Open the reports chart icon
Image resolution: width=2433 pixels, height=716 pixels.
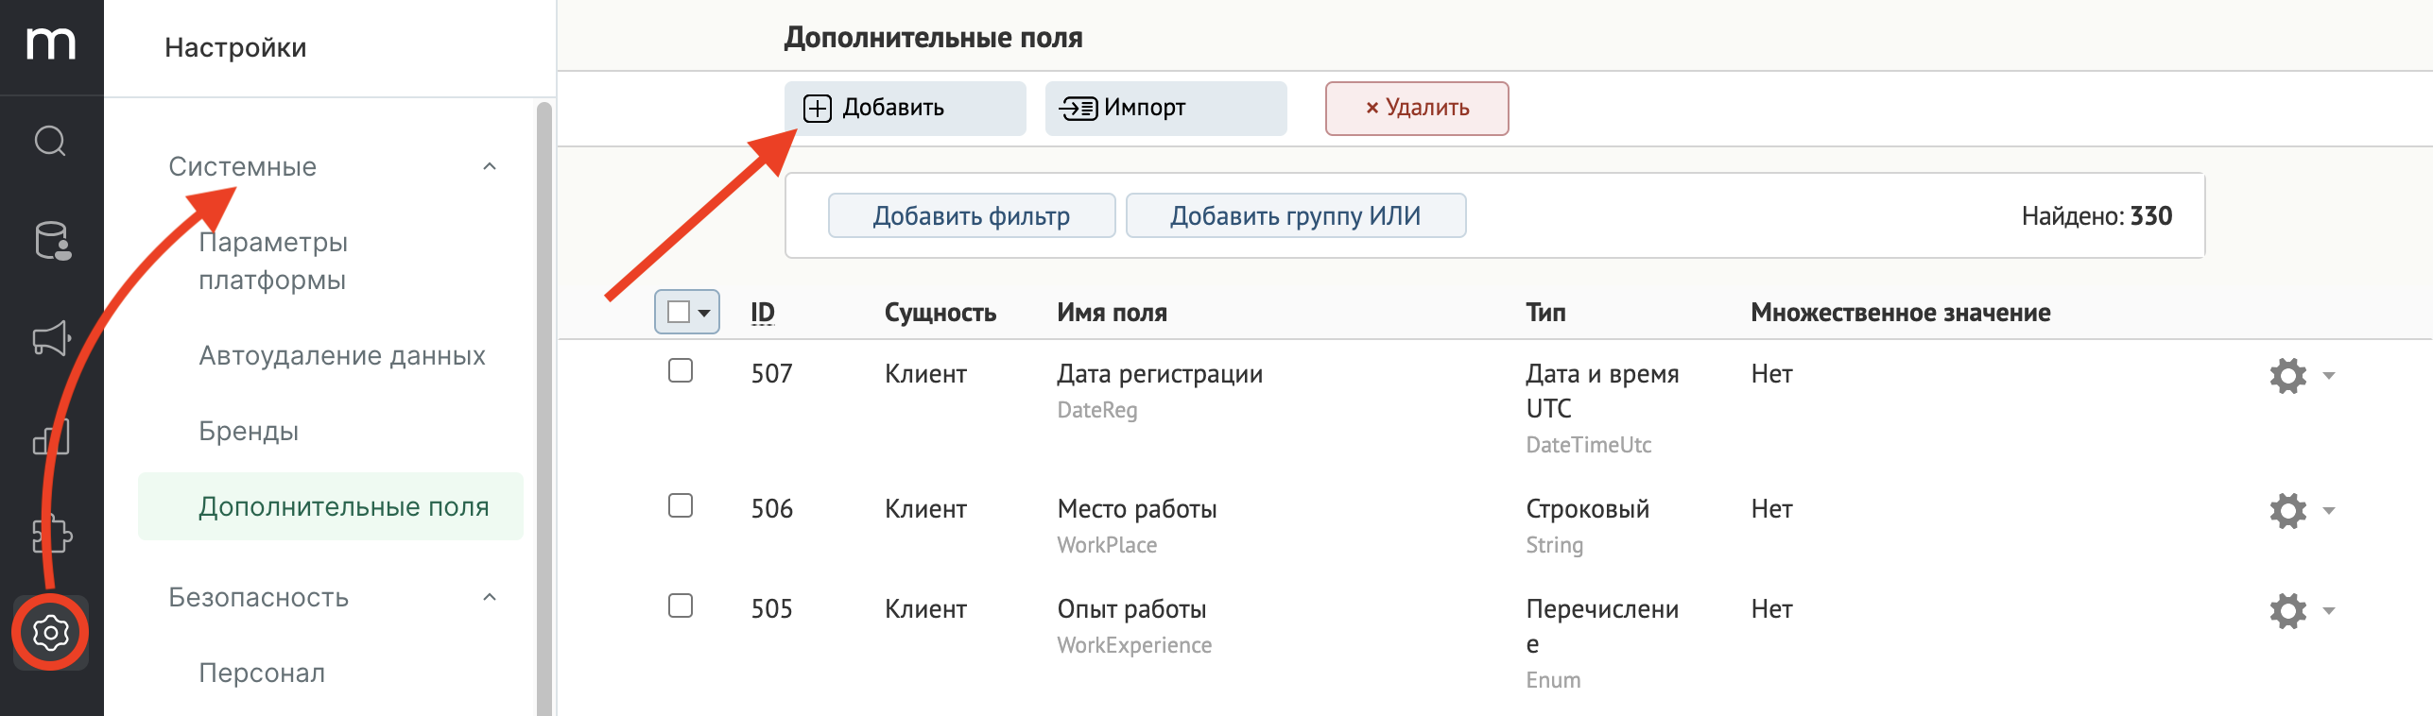52,436
